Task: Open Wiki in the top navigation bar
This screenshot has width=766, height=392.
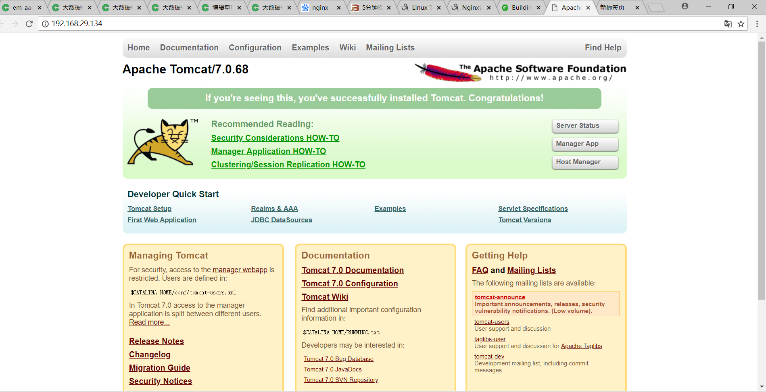Action: coord(348,48)
